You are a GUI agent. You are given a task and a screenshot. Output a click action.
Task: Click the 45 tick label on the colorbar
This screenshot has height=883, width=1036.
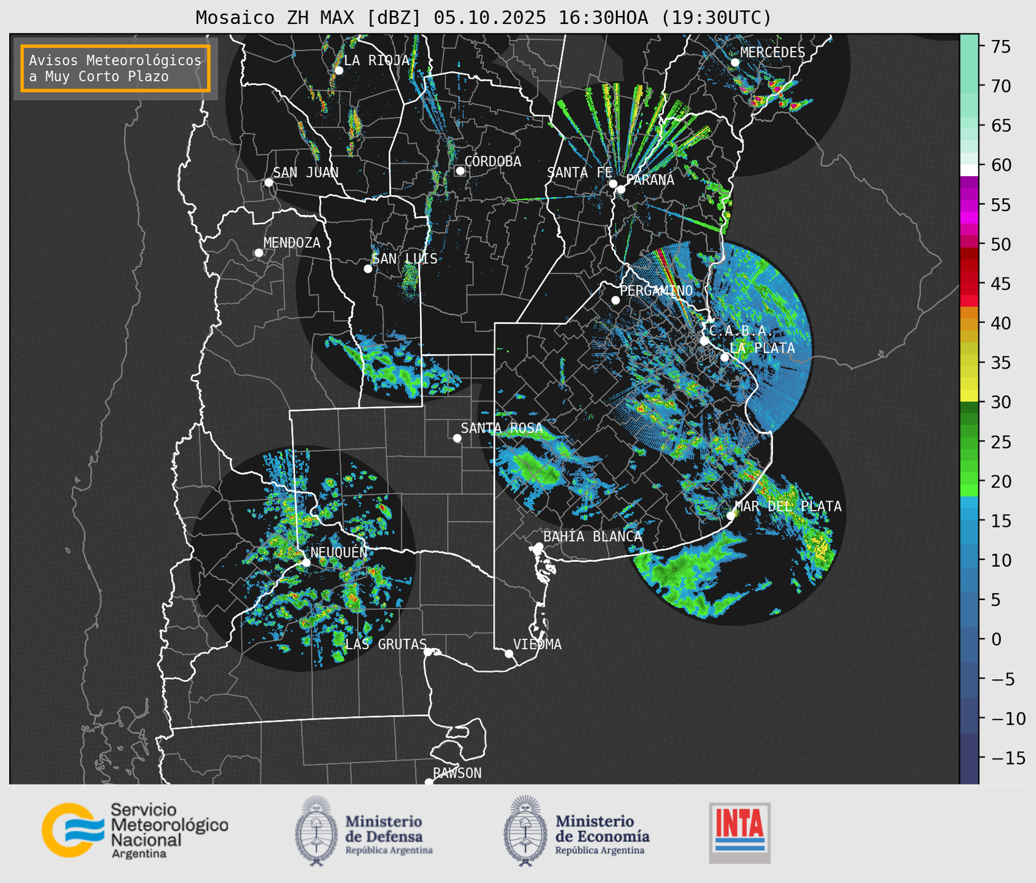click(1000, 284)
